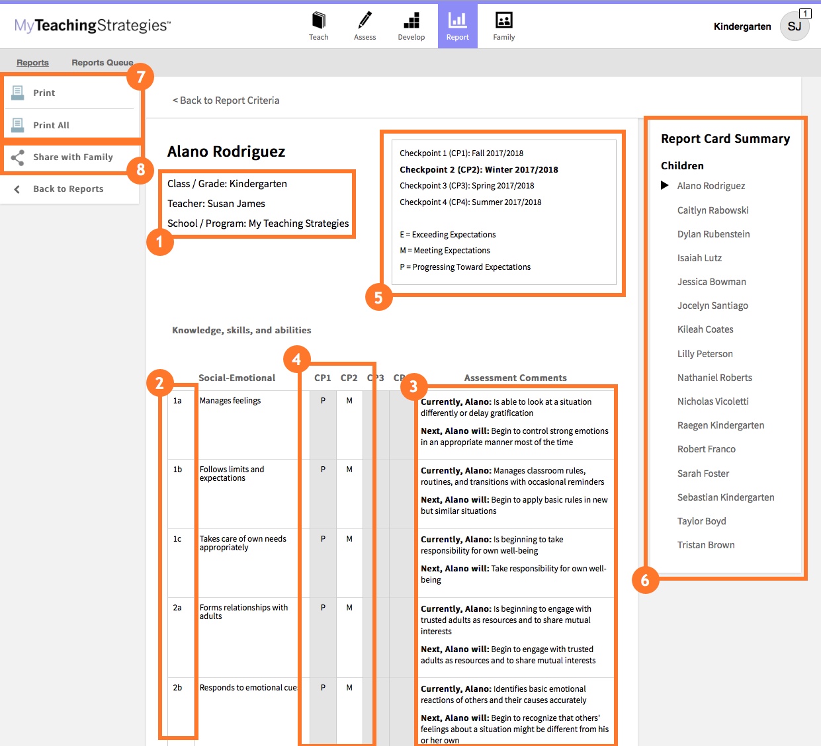The width and height of the screenshot is (821, 746).
Task: Switch to the Reports tab
Action: coord(32,63)
